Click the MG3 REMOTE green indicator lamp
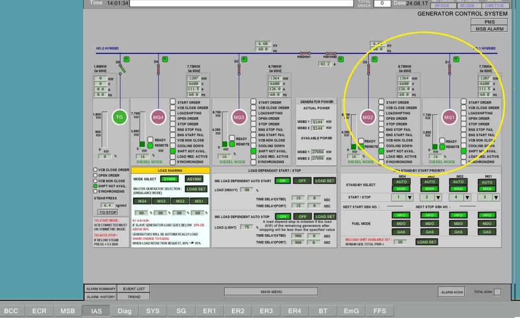Image resolution: width=520 pixels, height=318 pixels. [232, 144]
